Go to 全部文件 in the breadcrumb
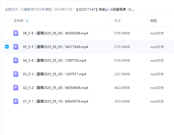 pos(11,10)
